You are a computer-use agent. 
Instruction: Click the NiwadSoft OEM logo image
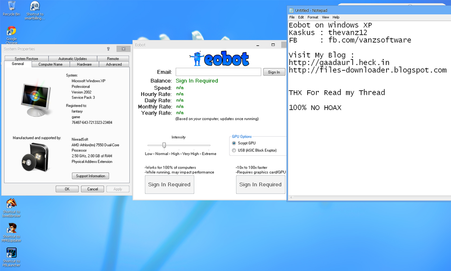tap(35, 157)
